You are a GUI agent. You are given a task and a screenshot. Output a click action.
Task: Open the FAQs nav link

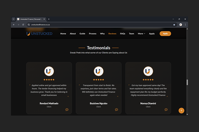[x=123, y=34]
